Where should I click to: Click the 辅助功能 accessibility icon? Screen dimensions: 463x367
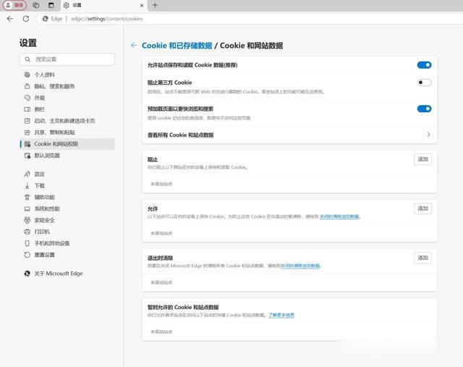(x=27, y=197)
